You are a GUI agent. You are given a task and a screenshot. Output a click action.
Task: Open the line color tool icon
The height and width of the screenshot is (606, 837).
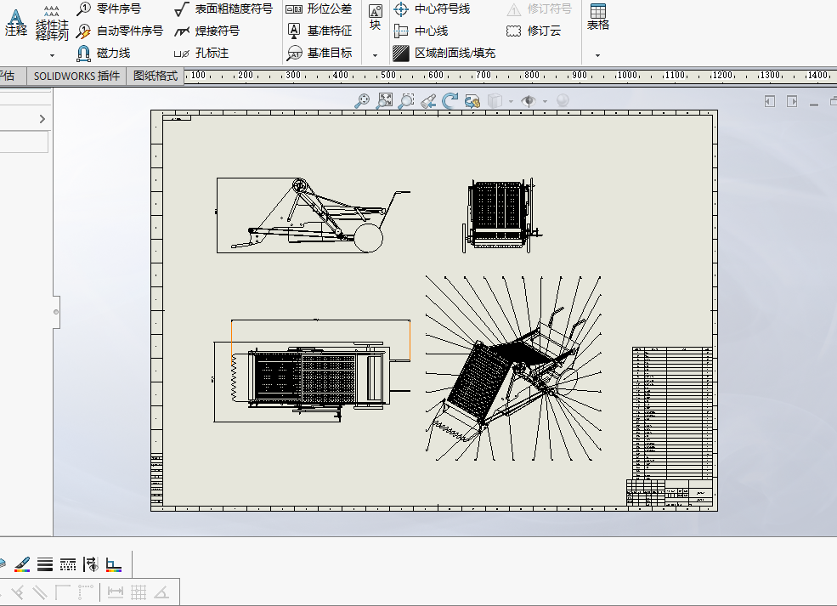point(22,564)
